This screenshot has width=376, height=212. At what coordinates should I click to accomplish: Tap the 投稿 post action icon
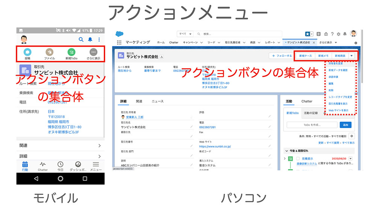click(x=27, y=52)
